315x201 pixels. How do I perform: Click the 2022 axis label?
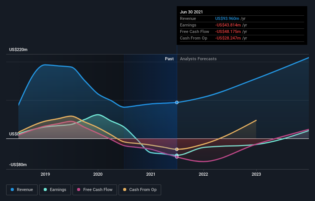(x=203, y=174)
